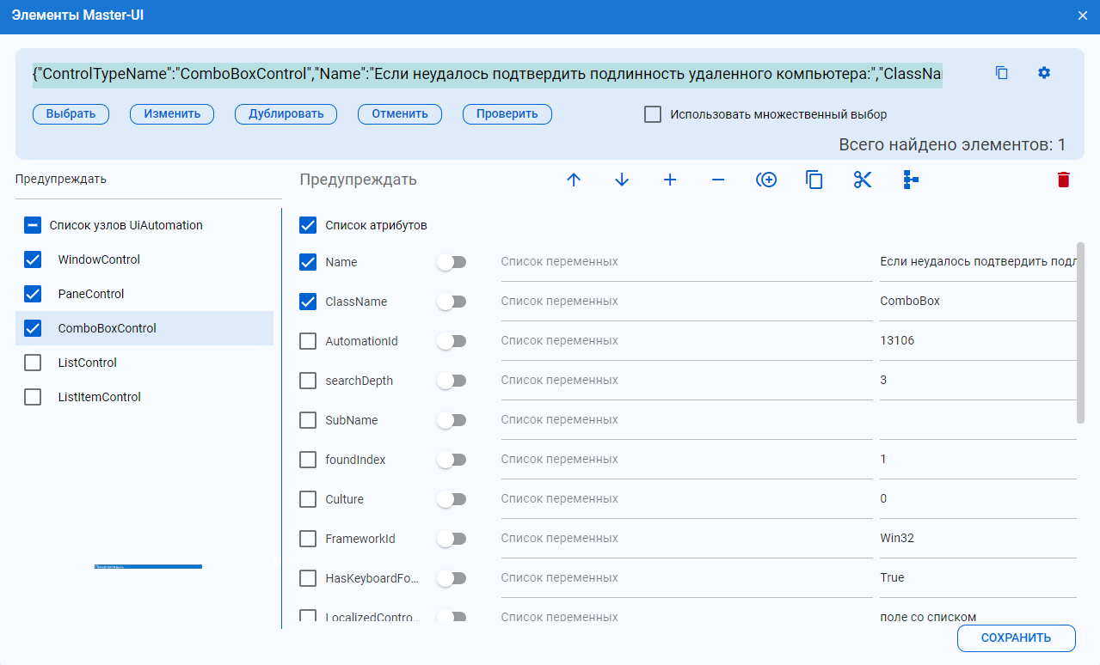This screenshot has width=1100, height=665.
Task: Uncheck the WindowControl node checkbox
Action: point(33,259)
